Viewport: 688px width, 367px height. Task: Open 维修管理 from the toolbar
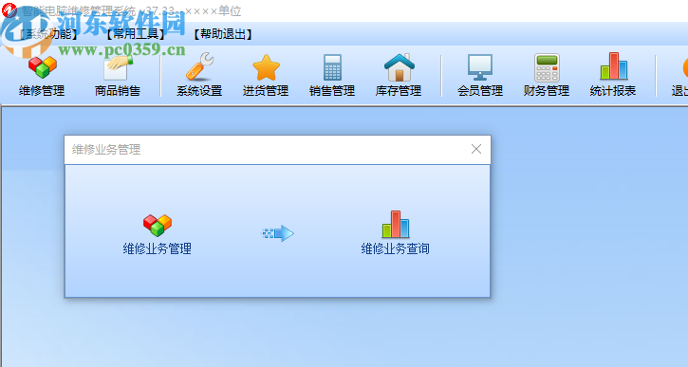[42, 76]
